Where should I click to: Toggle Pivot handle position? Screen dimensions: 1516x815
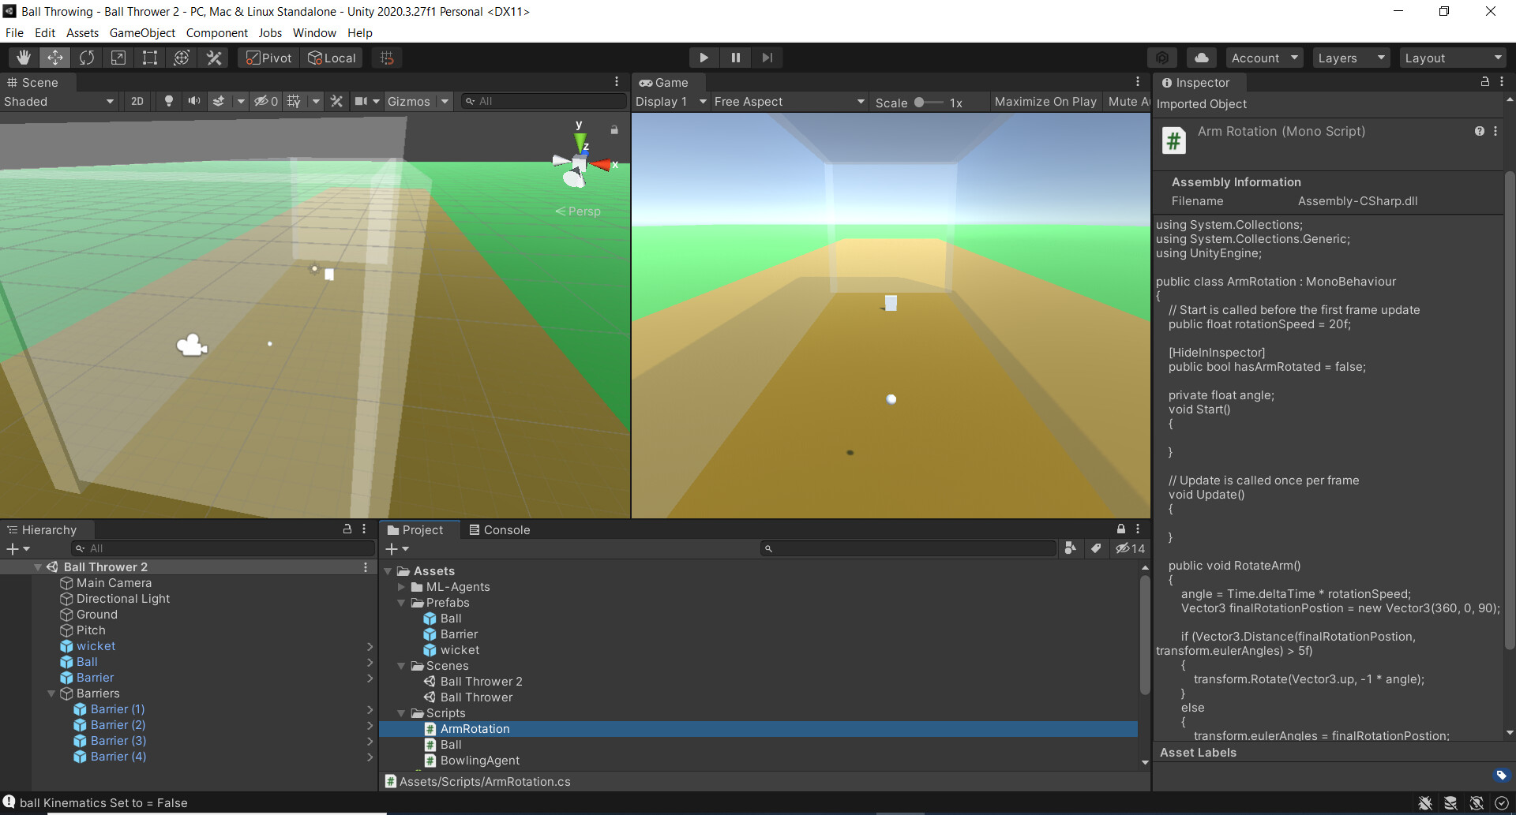pyautogui.click(x=269, y=58)
